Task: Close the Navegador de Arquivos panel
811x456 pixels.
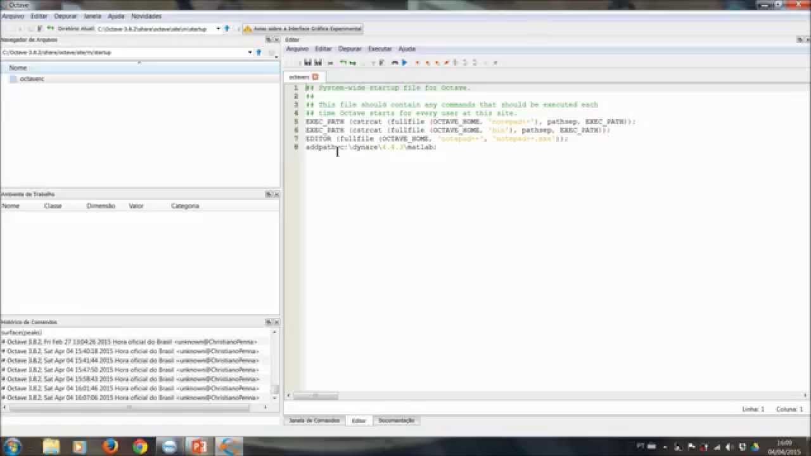Action: coord(276,39)
